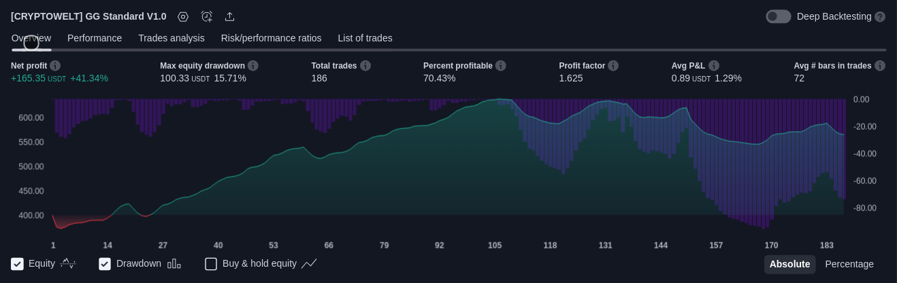The image size is (897, 283).
Task: Click Max equity drawdown info icon
Action: [253, 66]
